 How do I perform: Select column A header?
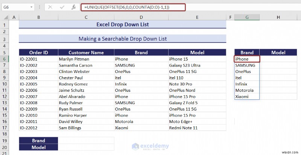(x=14, y=17)
